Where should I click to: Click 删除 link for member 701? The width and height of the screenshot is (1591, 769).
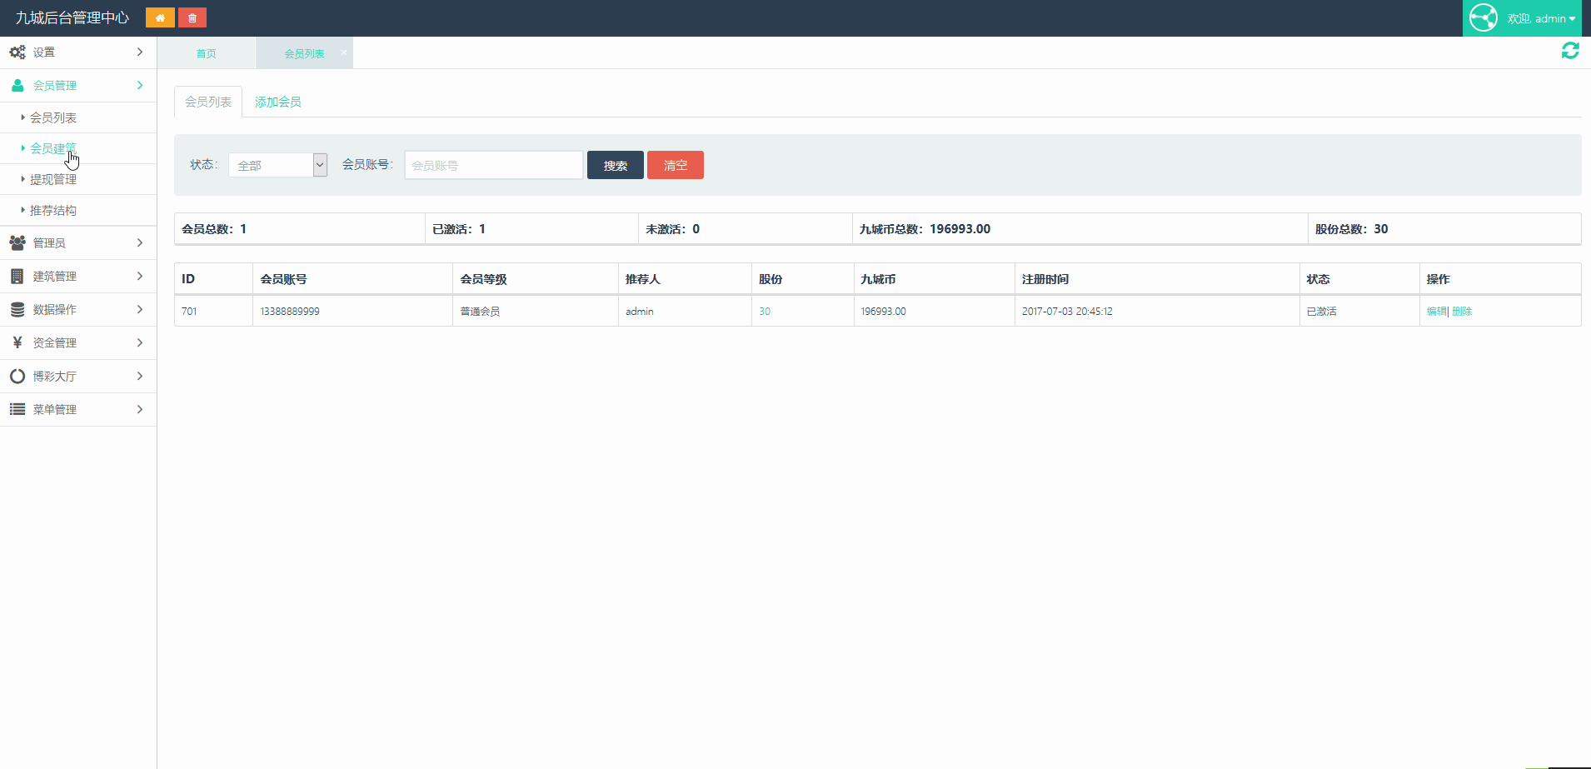point(1462,311)
